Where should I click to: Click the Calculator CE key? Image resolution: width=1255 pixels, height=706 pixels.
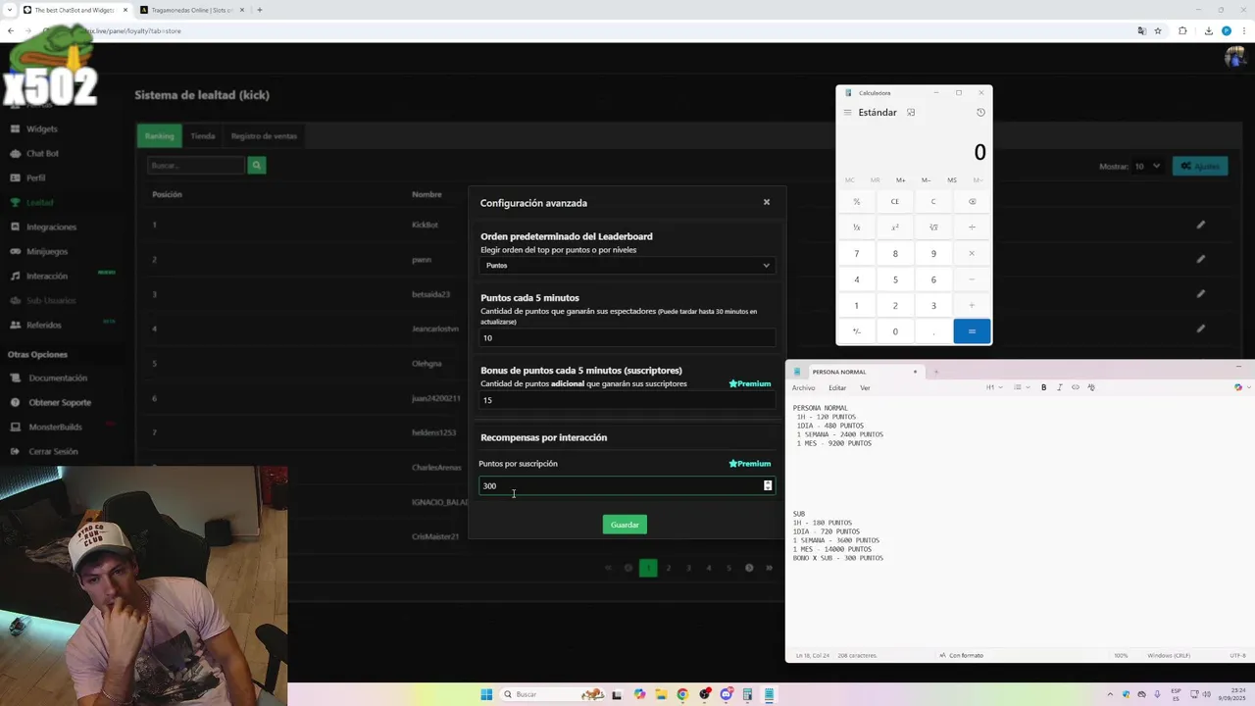coord(894,202)
